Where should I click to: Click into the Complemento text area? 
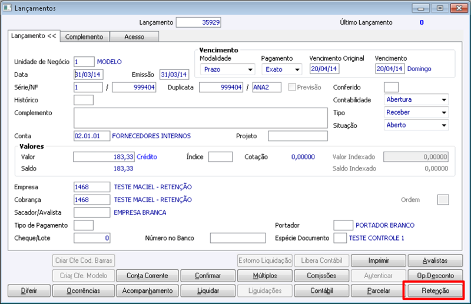(200, 118)
